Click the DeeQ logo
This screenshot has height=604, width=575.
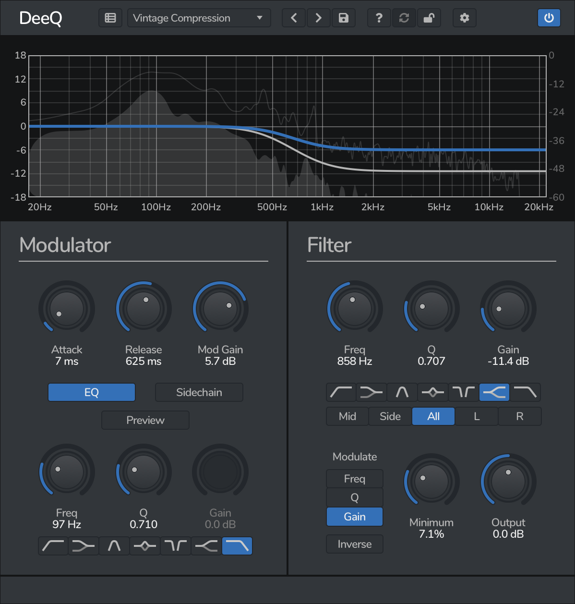(x=41, y=18)
